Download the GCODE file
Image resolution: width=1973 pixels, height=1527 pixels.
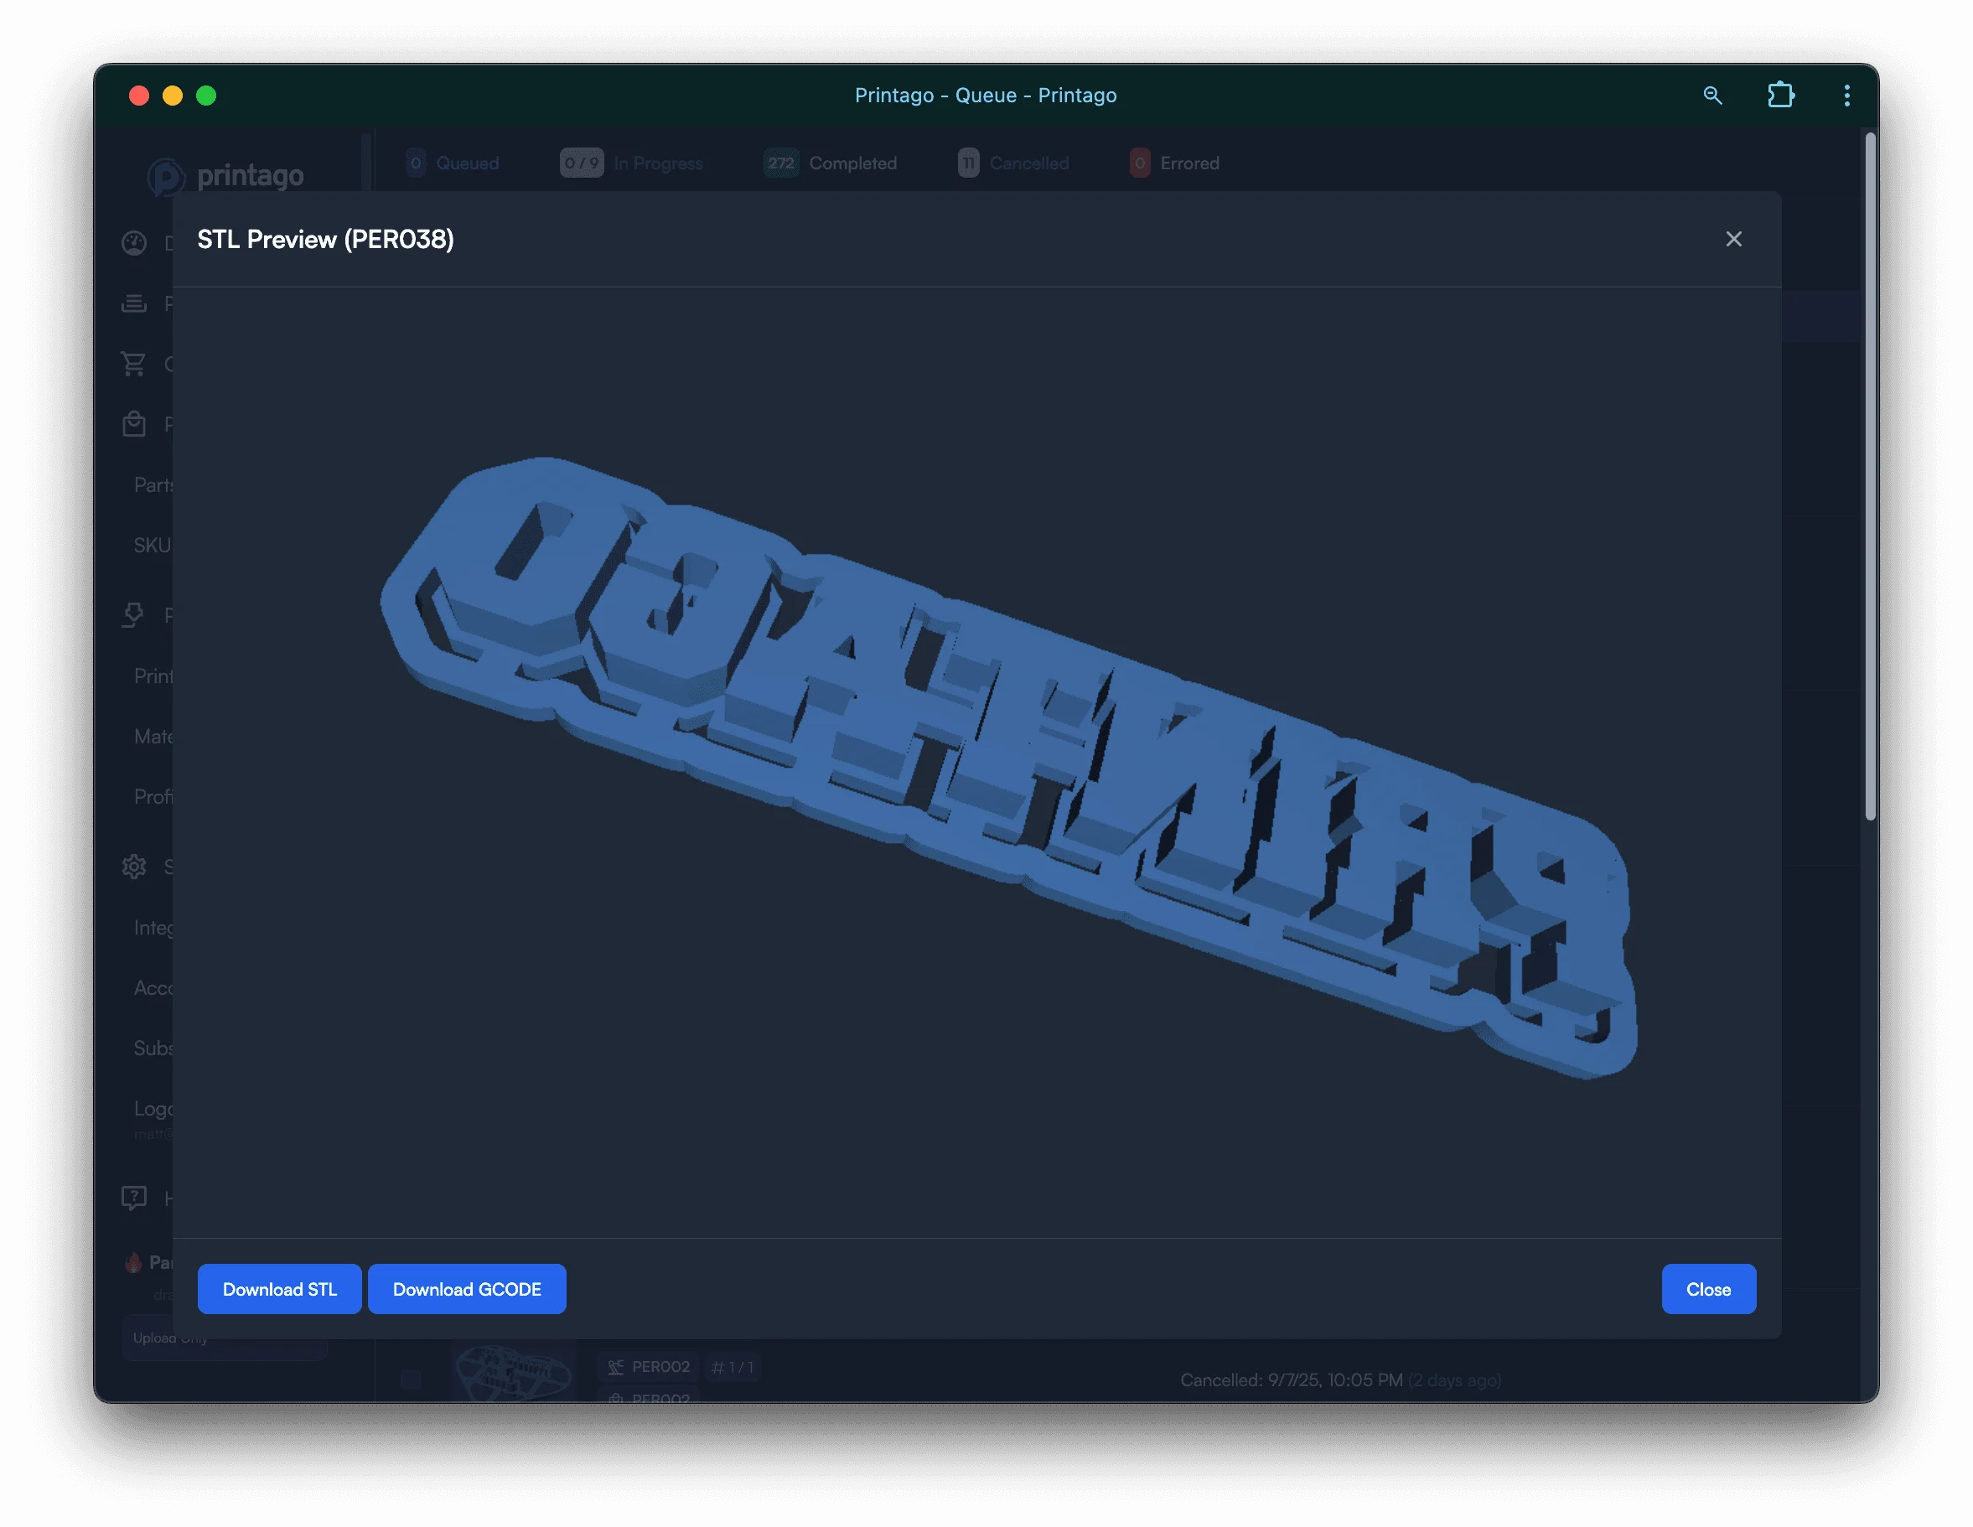tap(467, 1288)
